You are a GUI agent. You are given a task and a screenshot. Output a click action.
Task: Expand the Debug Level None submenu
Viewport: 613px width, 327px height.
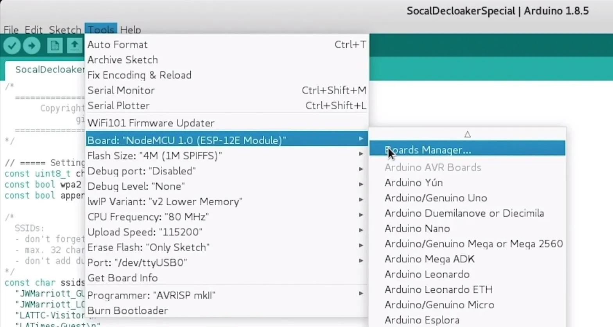pyautogui.click(x=227, y=186)
